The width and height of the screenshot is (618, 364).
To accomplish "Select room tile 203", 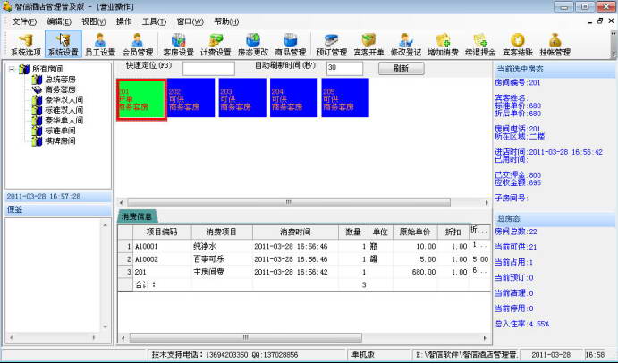I will click(242, 97).
